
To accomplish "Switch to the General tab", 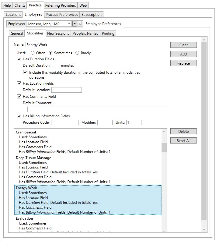I will (x=17, y=33).
